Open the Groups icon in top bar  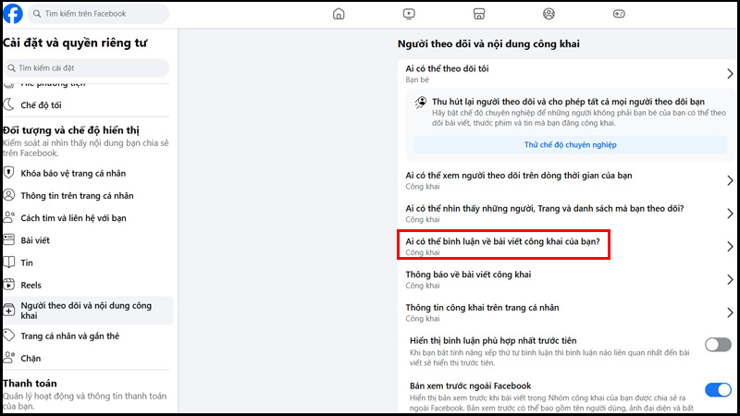[549, 14]
